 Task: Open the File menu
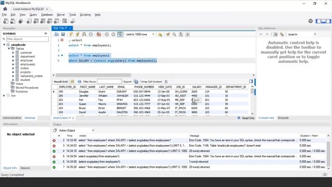tap(4, 15)
